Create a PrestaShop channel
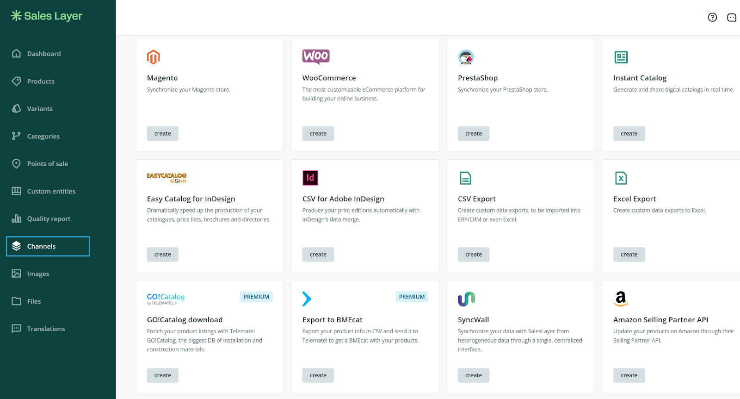The width and height of the screenshot is (740, 399). click(x=474, y=133)
